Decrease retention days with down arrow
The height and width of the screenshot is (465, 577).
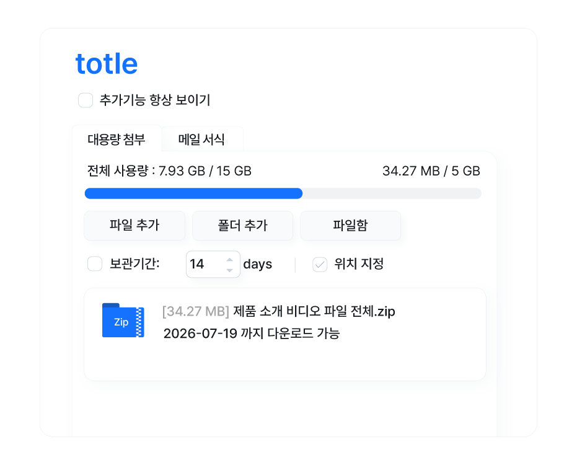pos(230,270)
